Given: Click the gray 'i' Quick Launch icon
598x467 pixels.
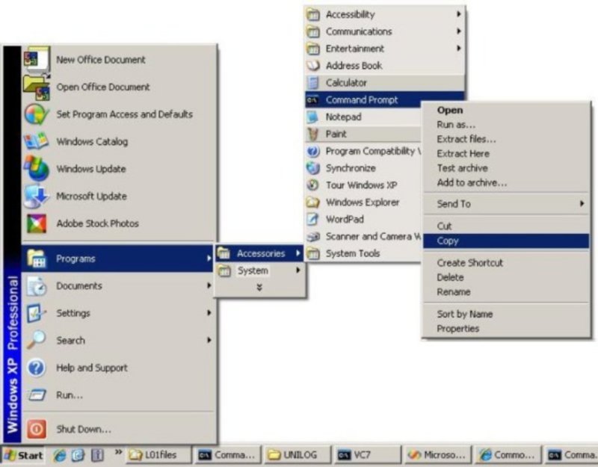Looking at the screenshot, I should [97, 455].
